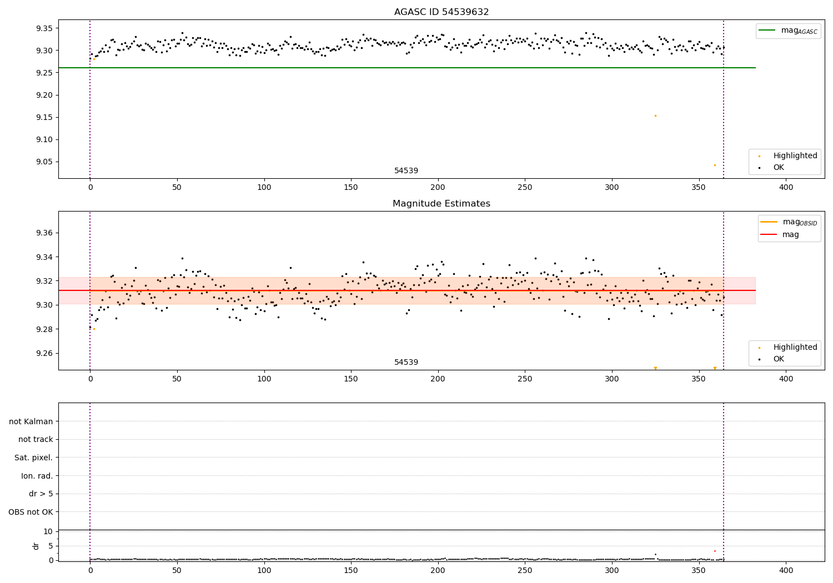Click the 54539 label in magnitude plot
This screenshot has width=833, height=583.
(407, 363)
